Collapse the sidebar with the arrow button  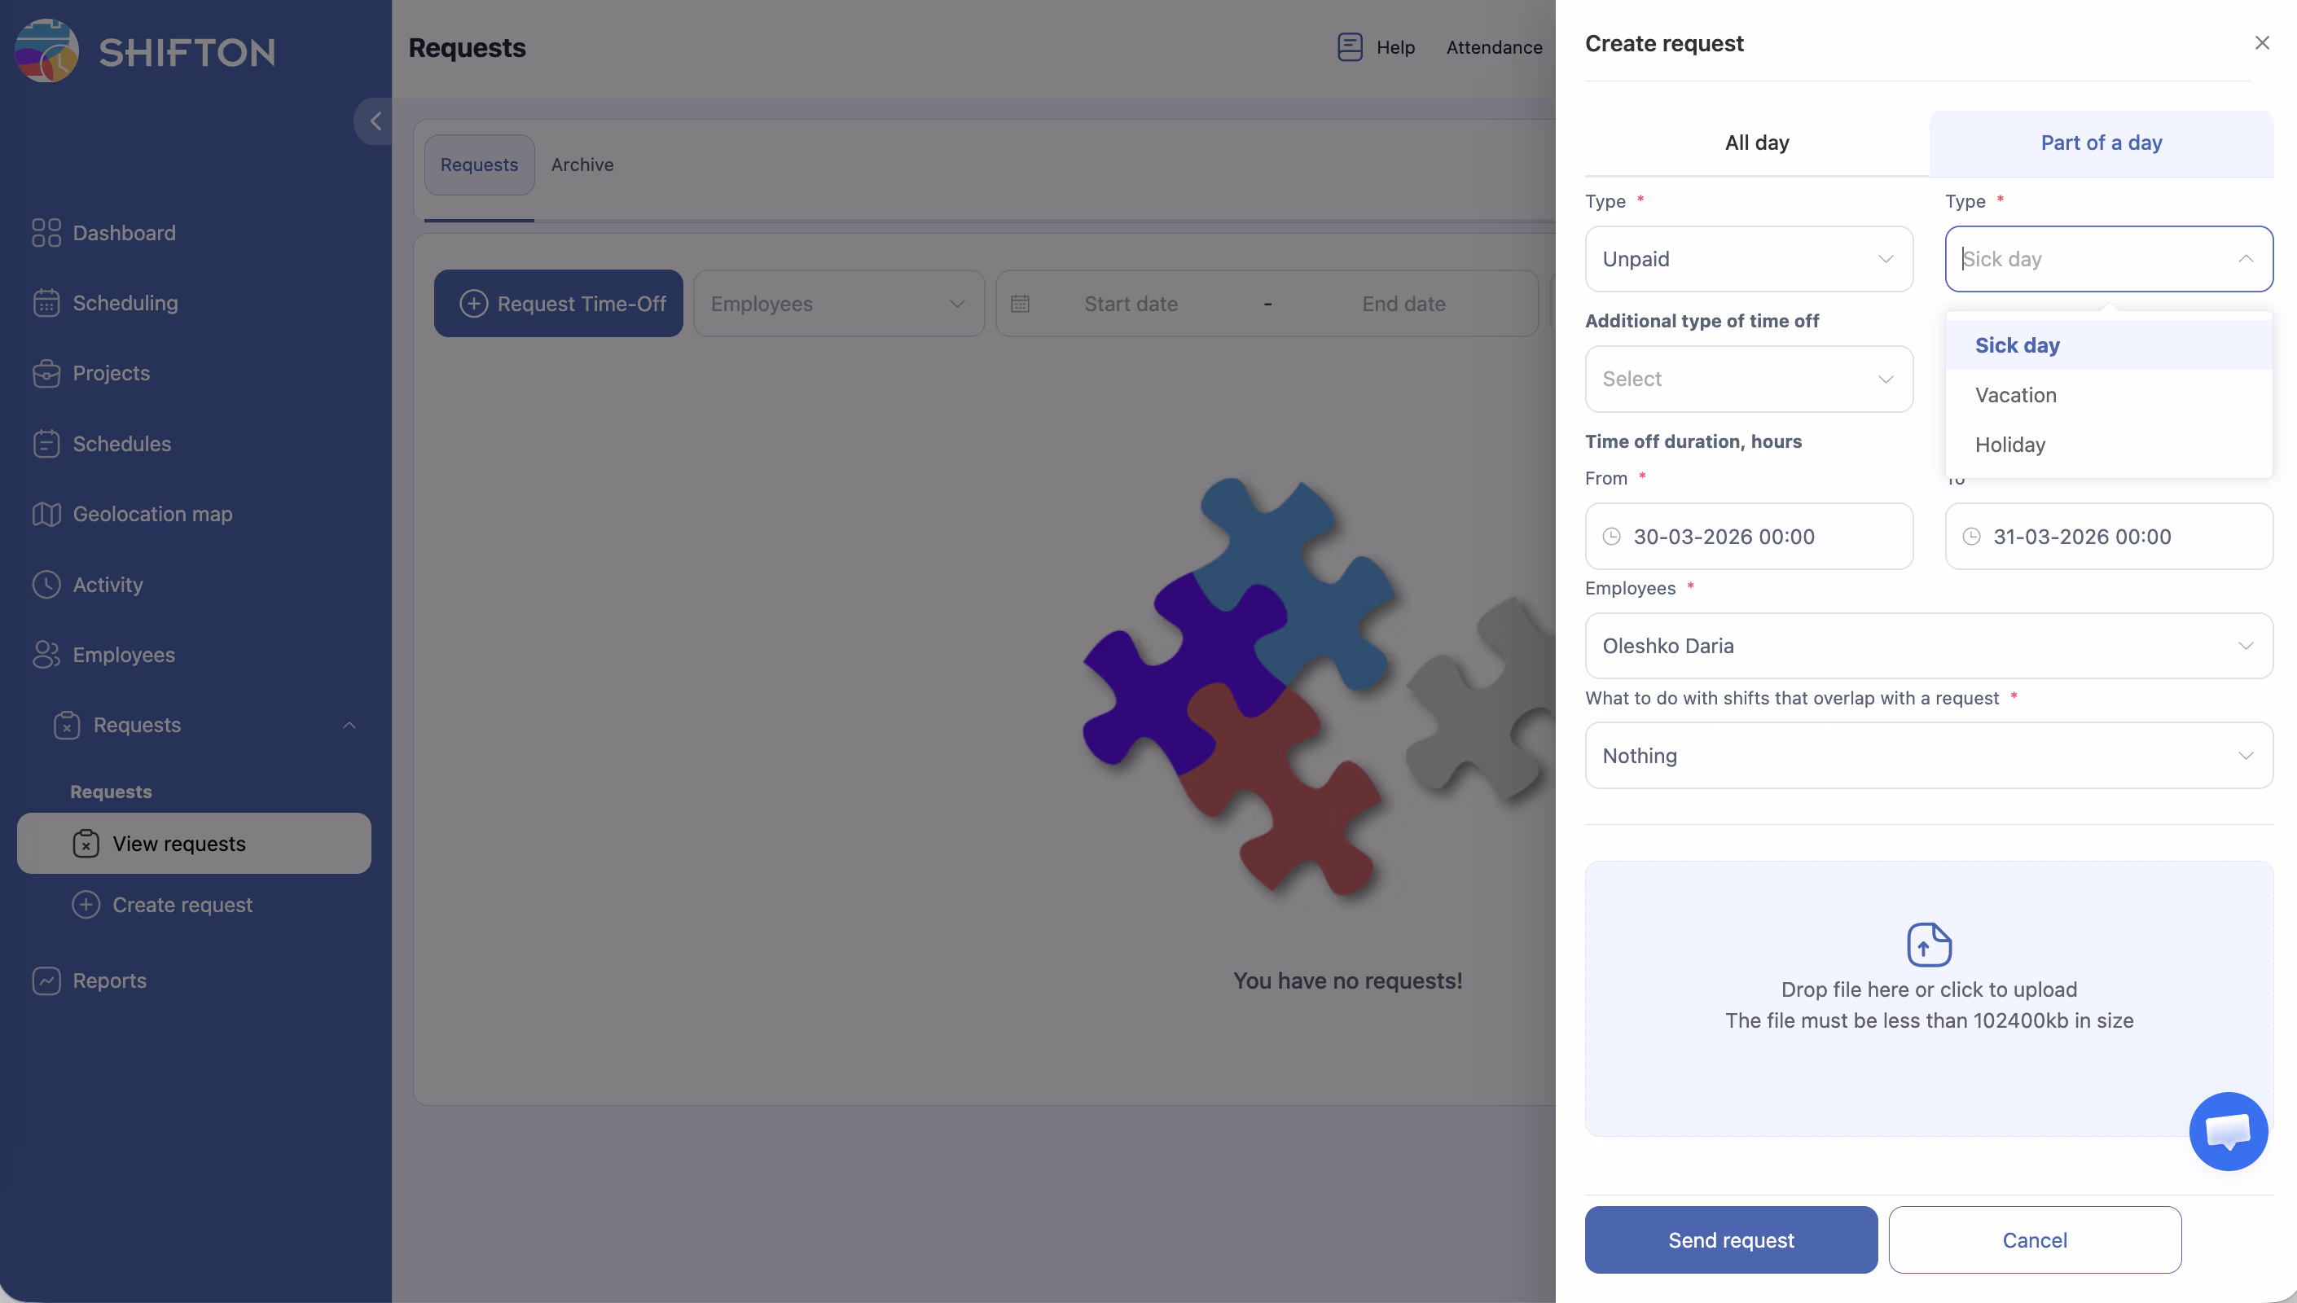point(375,121)
